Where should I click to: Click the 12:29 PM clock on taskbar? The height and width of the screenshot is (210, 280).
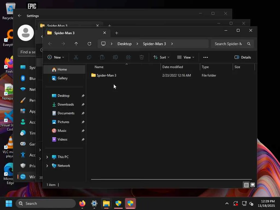click(x=266, y=203)
